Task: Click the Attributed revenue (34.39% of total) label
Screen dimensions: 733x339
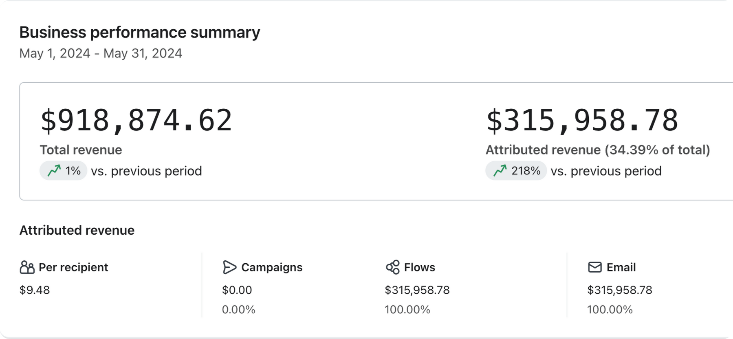Action: click(x=597, y=150)
